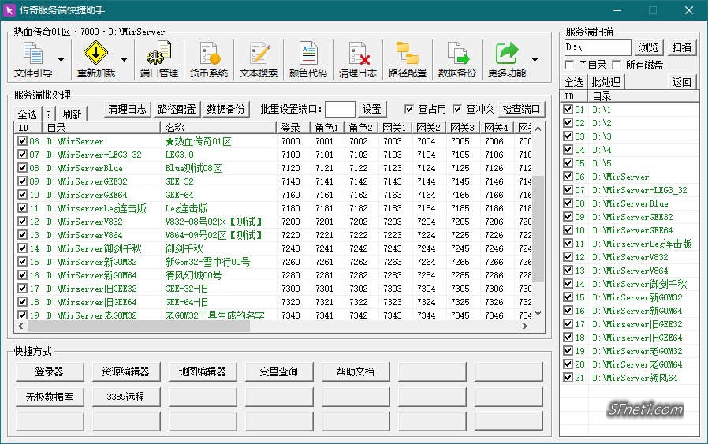Viewport: 708px width, 444px height.
Task: Expand the 重新加载 dropdown arrow
Action: [124, 59]
